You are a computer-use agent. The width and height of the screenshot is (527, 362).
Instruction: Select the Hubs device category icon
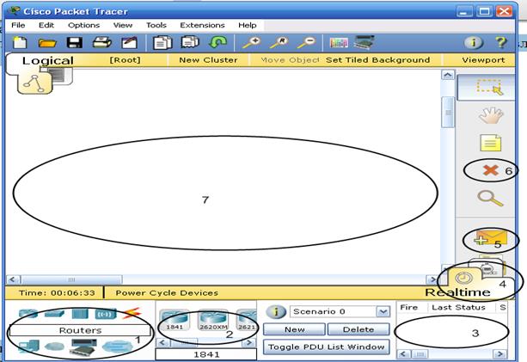80,314
